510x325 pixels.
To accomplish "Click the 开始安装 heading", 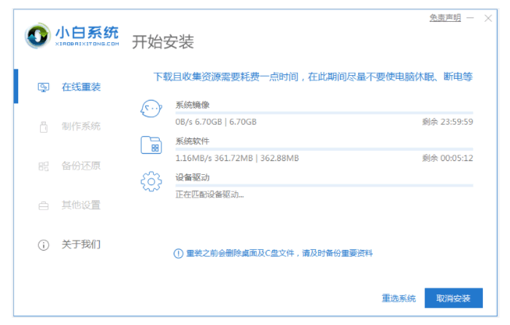I will click(163, 42).
